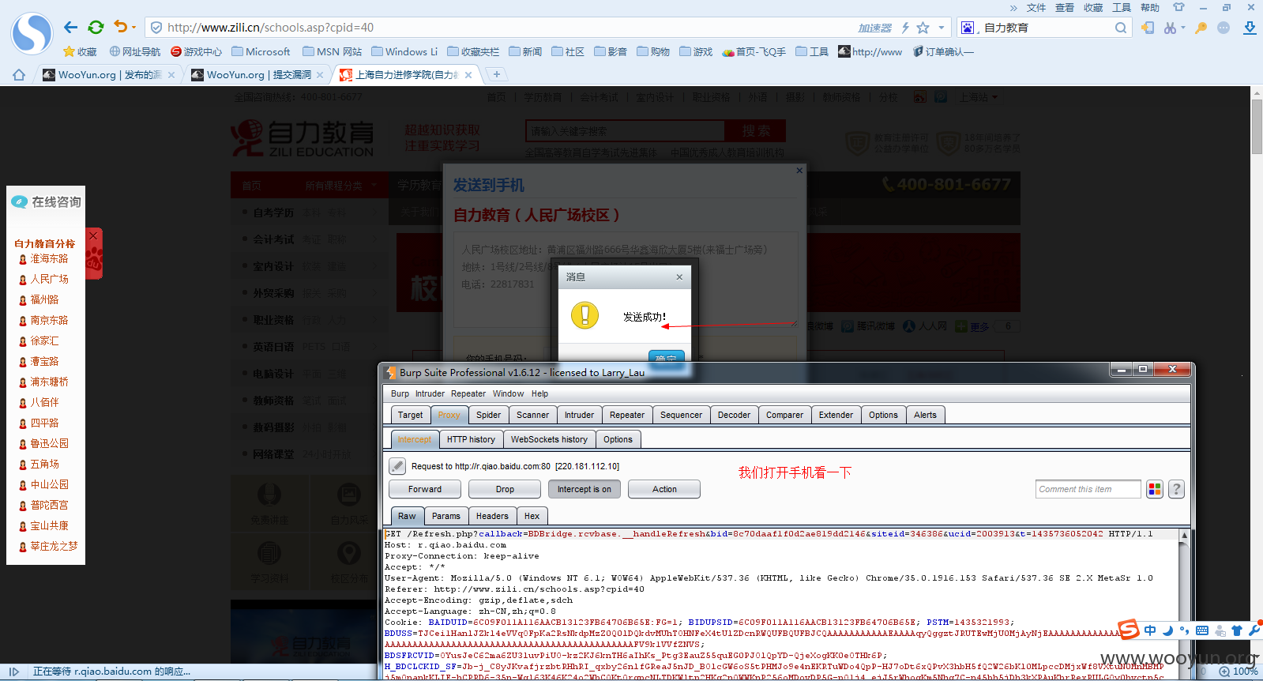
Task: Expand the Microsoft bookmark folder
Action: (x=261, y=51)
